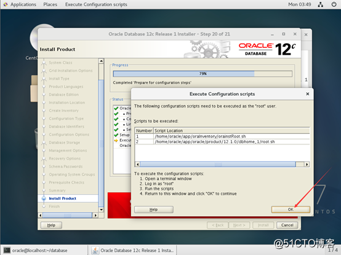Click left arrow of steps horizontal scrollbar
The height and width of the screenshot is (255, 341).
coord(40,215)
